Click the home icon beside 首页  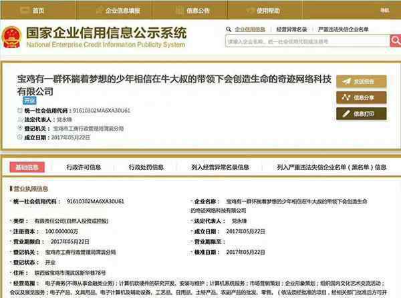(x=25, y=10)
